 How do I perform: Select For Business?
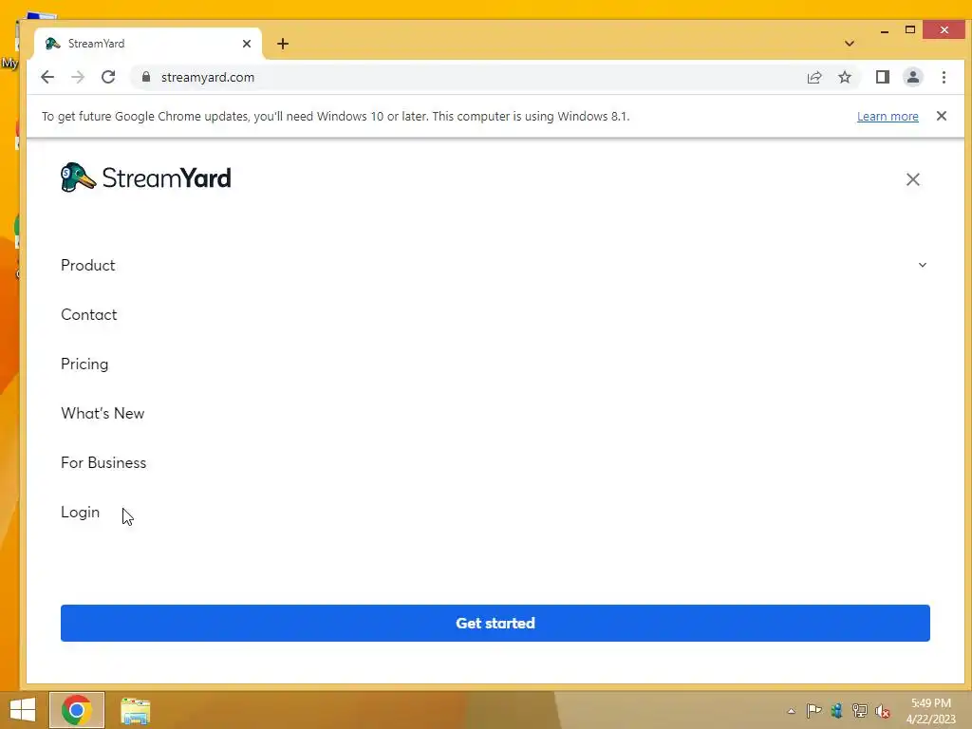pyautogui.click(x=103, y=462)
